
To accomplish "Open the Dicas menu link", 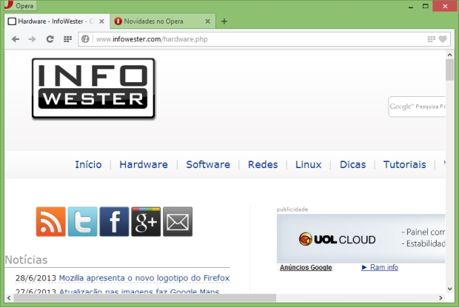I will pos(352,164).
